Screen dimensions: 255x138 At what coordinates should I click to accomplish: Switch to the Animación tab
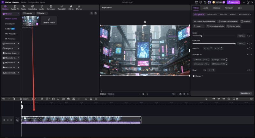coord(229,8)
